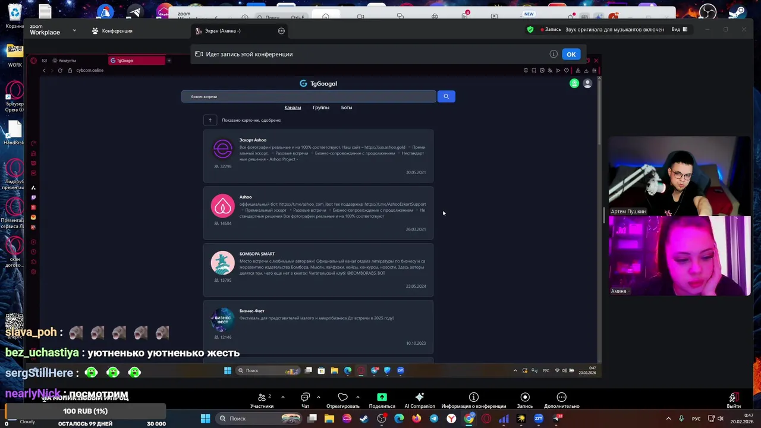Click the Ashoo channel title
Screen dimensions: 761x428
pos(246,197)
